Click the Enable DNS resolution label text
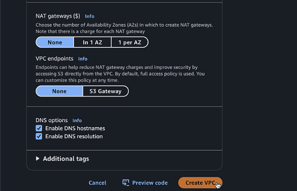The width and height of the screenshot is (297, 191). coord(74,136)
